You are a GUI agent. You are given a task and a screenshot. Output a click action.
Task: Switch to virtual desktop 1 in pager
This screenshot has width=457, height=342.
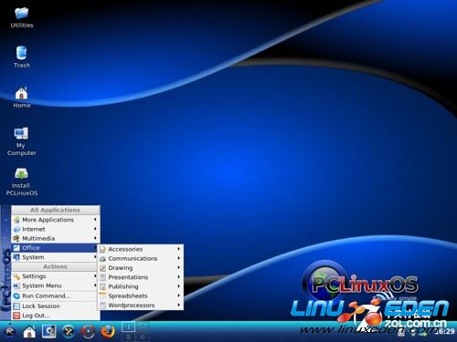(x=128, y=327)
